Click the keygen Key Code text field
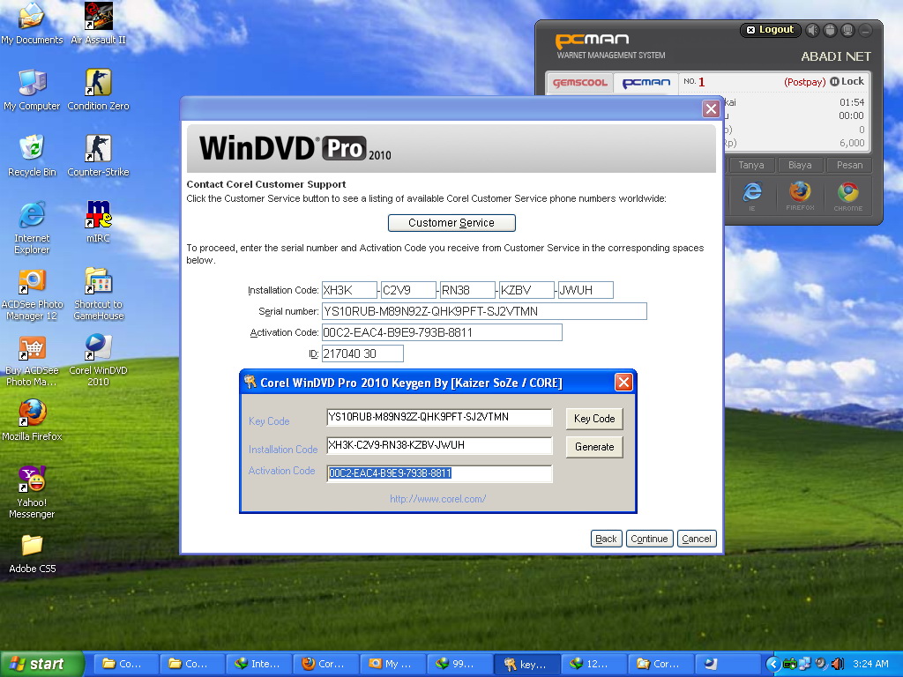The width and height of the screenshot is (903, 677). tap(439, 417)
